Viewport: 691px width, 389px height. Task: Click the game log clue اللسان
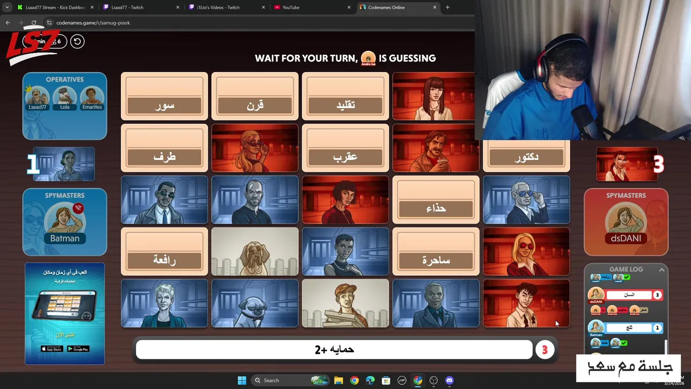629,295
